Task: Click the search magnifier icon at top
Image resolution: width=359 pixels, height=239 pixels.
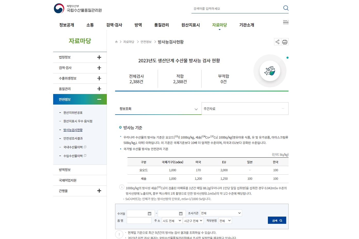Action: point(286,8)
